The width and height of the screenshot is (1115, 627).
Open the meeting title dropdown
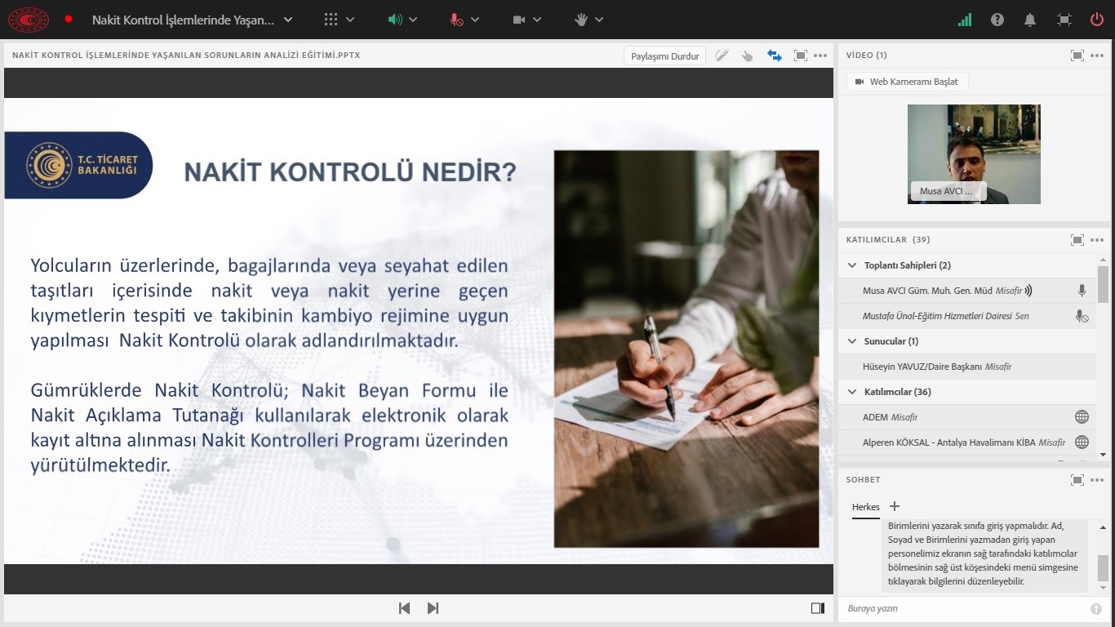287,20
